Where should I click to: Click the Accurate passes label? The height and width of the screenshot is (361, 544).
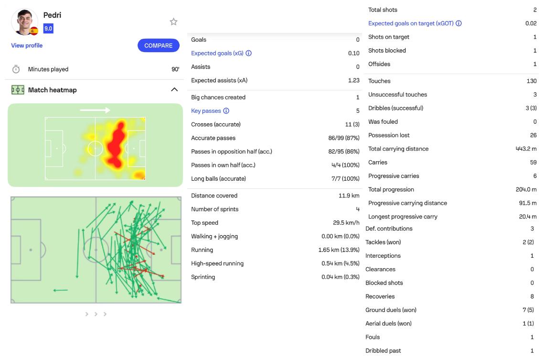click(x=213, y=138)
